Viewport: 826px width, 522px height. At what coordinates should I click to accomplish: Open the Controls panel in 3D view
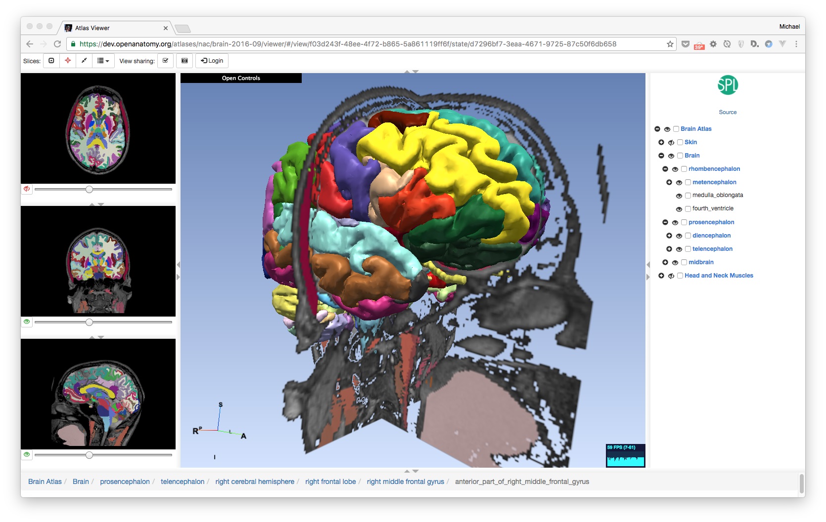pos(241,78)
